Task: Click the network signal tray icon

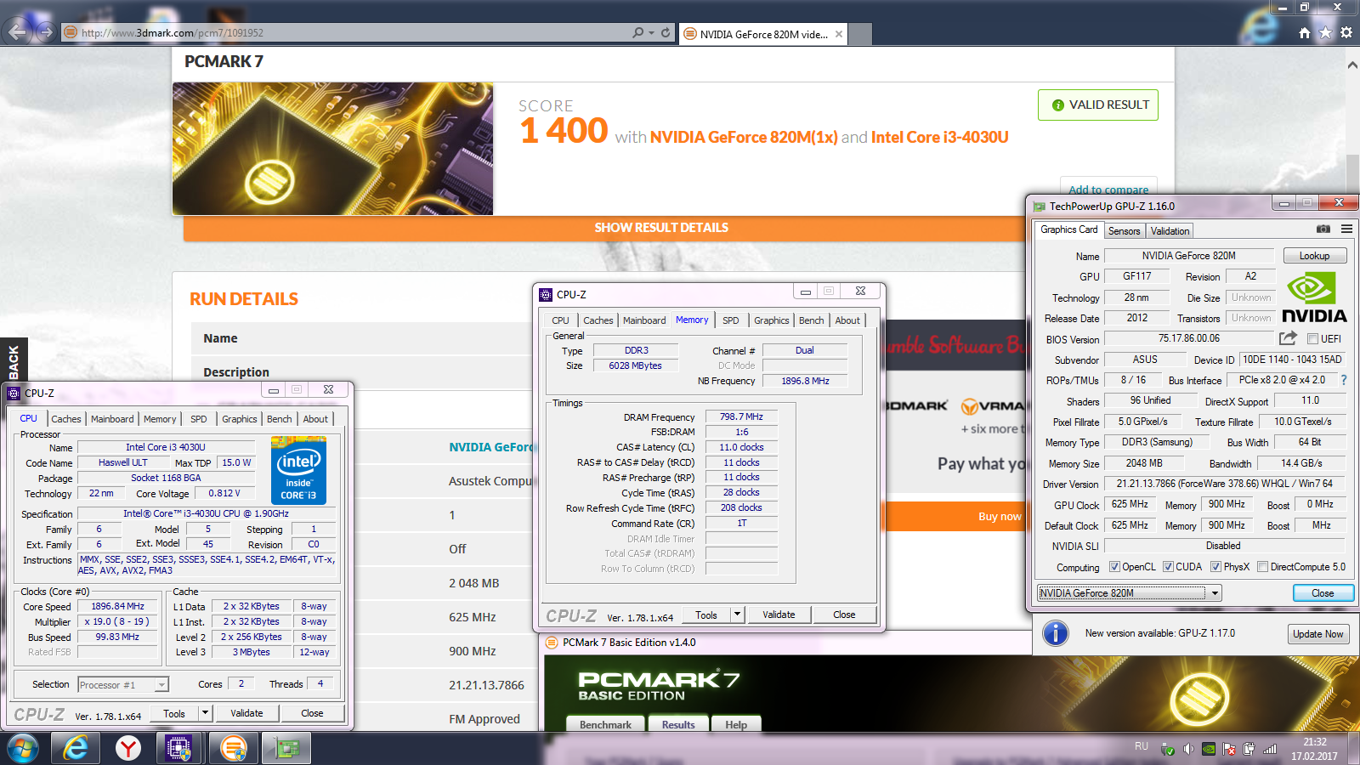Action: pyautogui.click(x=1270, y=749)
